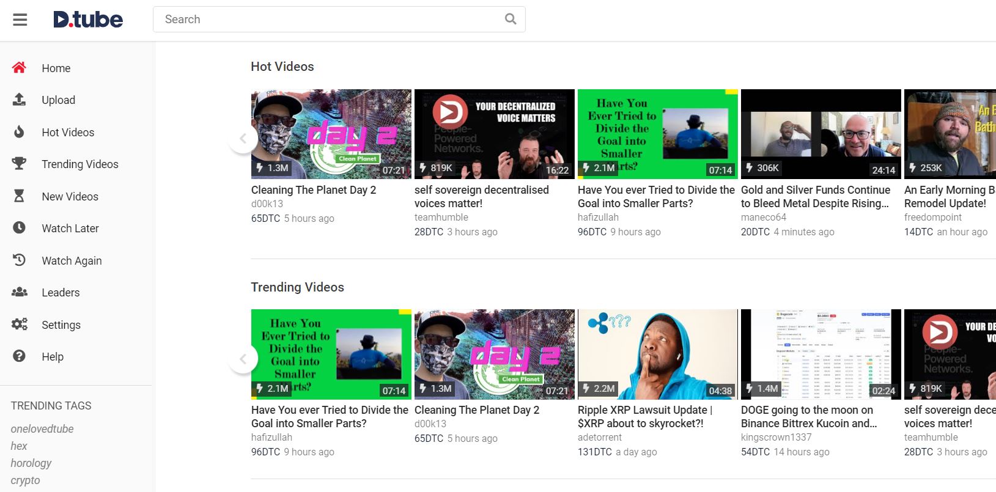Click the search magnifier icon
Image resolution: width=996 pixels, height=492 pixels.
[511, 19]
